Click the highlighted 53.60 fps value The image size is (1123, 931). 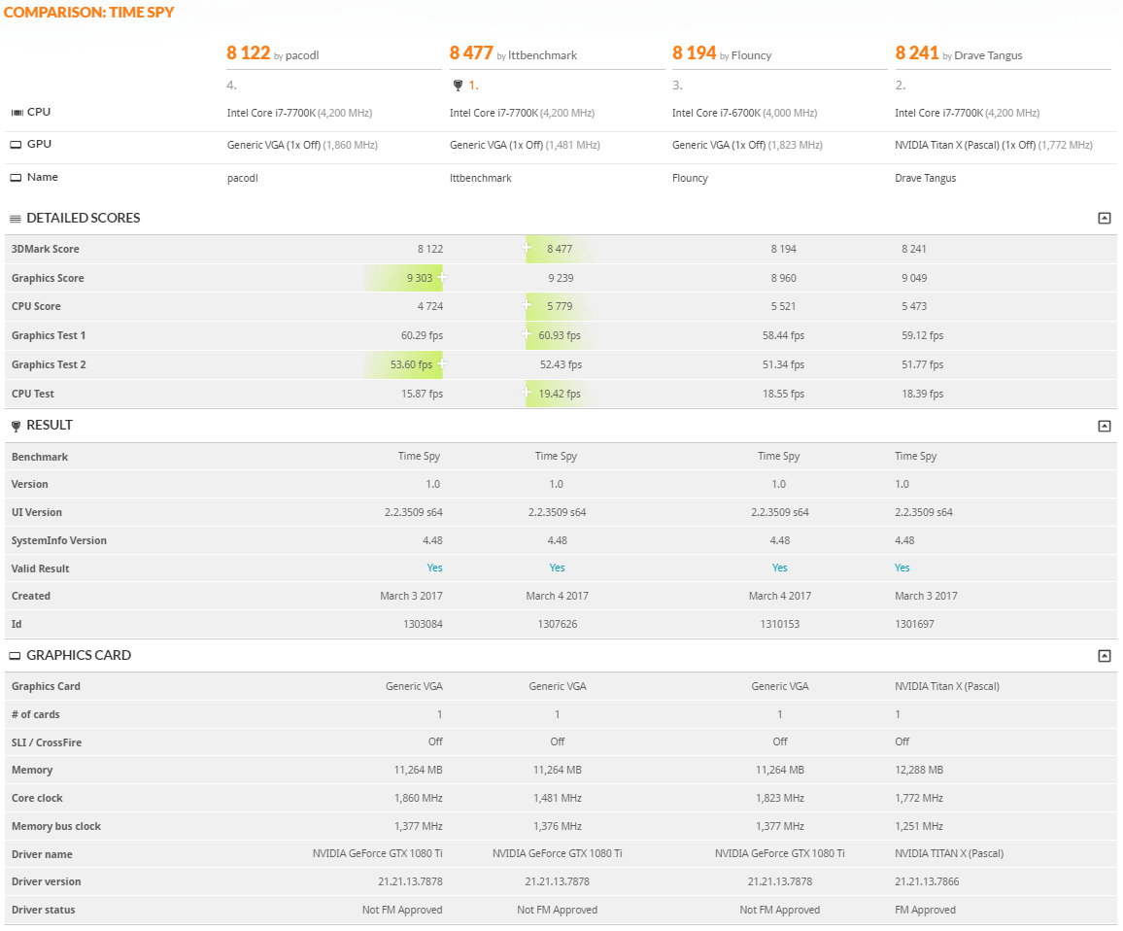point(411,364)
